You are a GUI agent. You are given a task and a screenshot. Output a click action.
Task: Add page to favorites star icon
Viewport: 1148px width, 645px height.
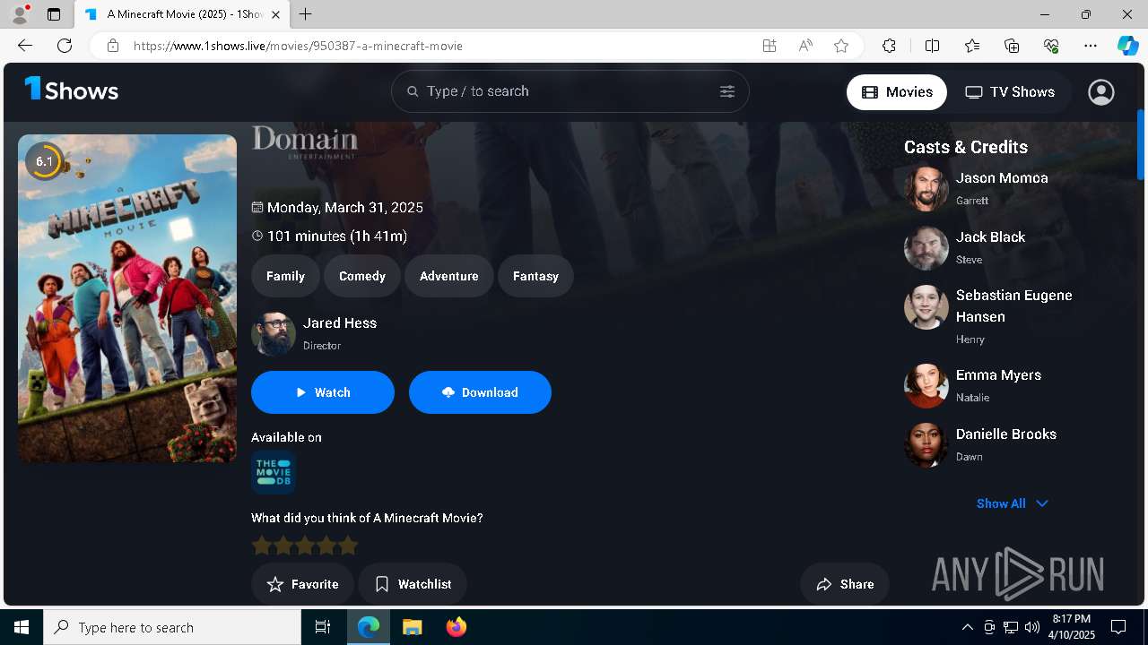[x=841, y=46]
